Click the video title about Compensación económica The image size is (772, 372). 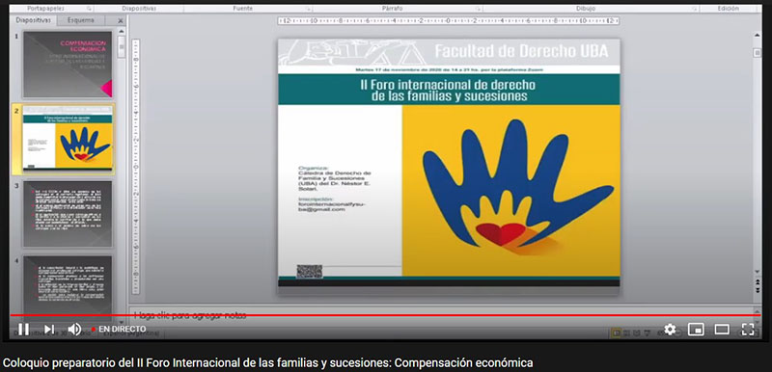click(268, 363)
